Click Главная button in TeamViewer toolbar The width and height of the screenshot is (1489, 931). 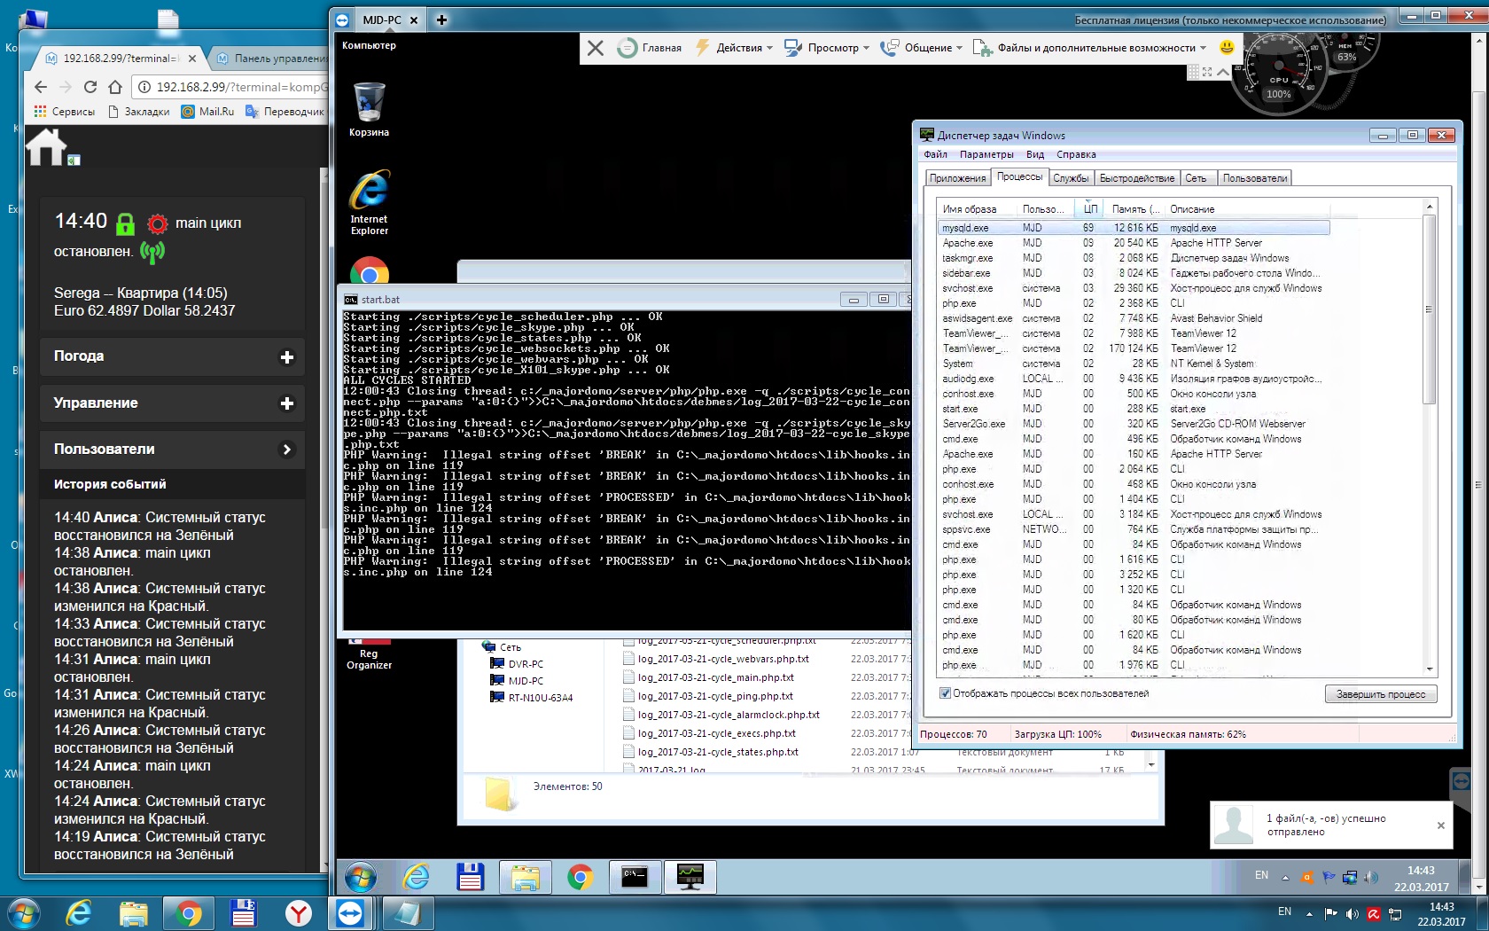point(650,48)
